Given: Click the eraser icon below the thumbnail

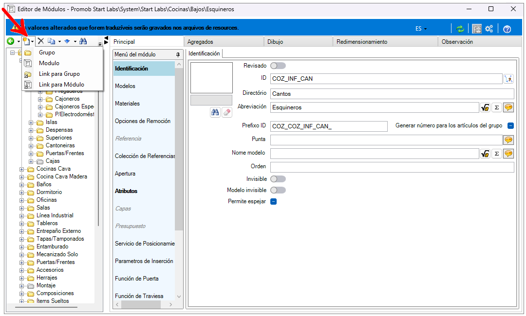Looking at the screenshot, I should (x=227, y=112).
